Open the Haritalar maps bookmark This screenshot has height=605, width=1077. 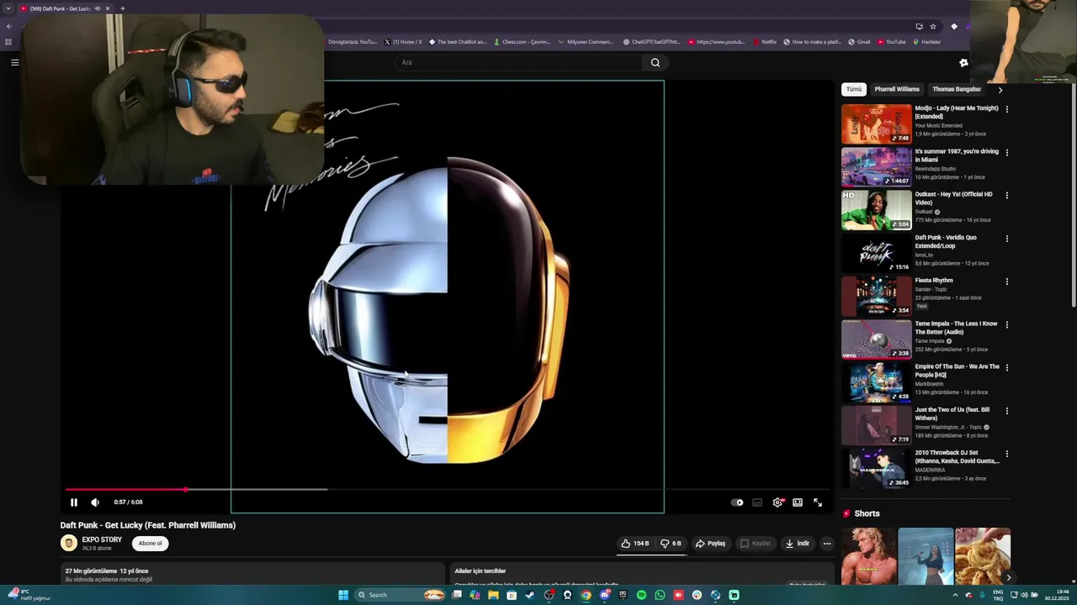click(x=927, y=42)
